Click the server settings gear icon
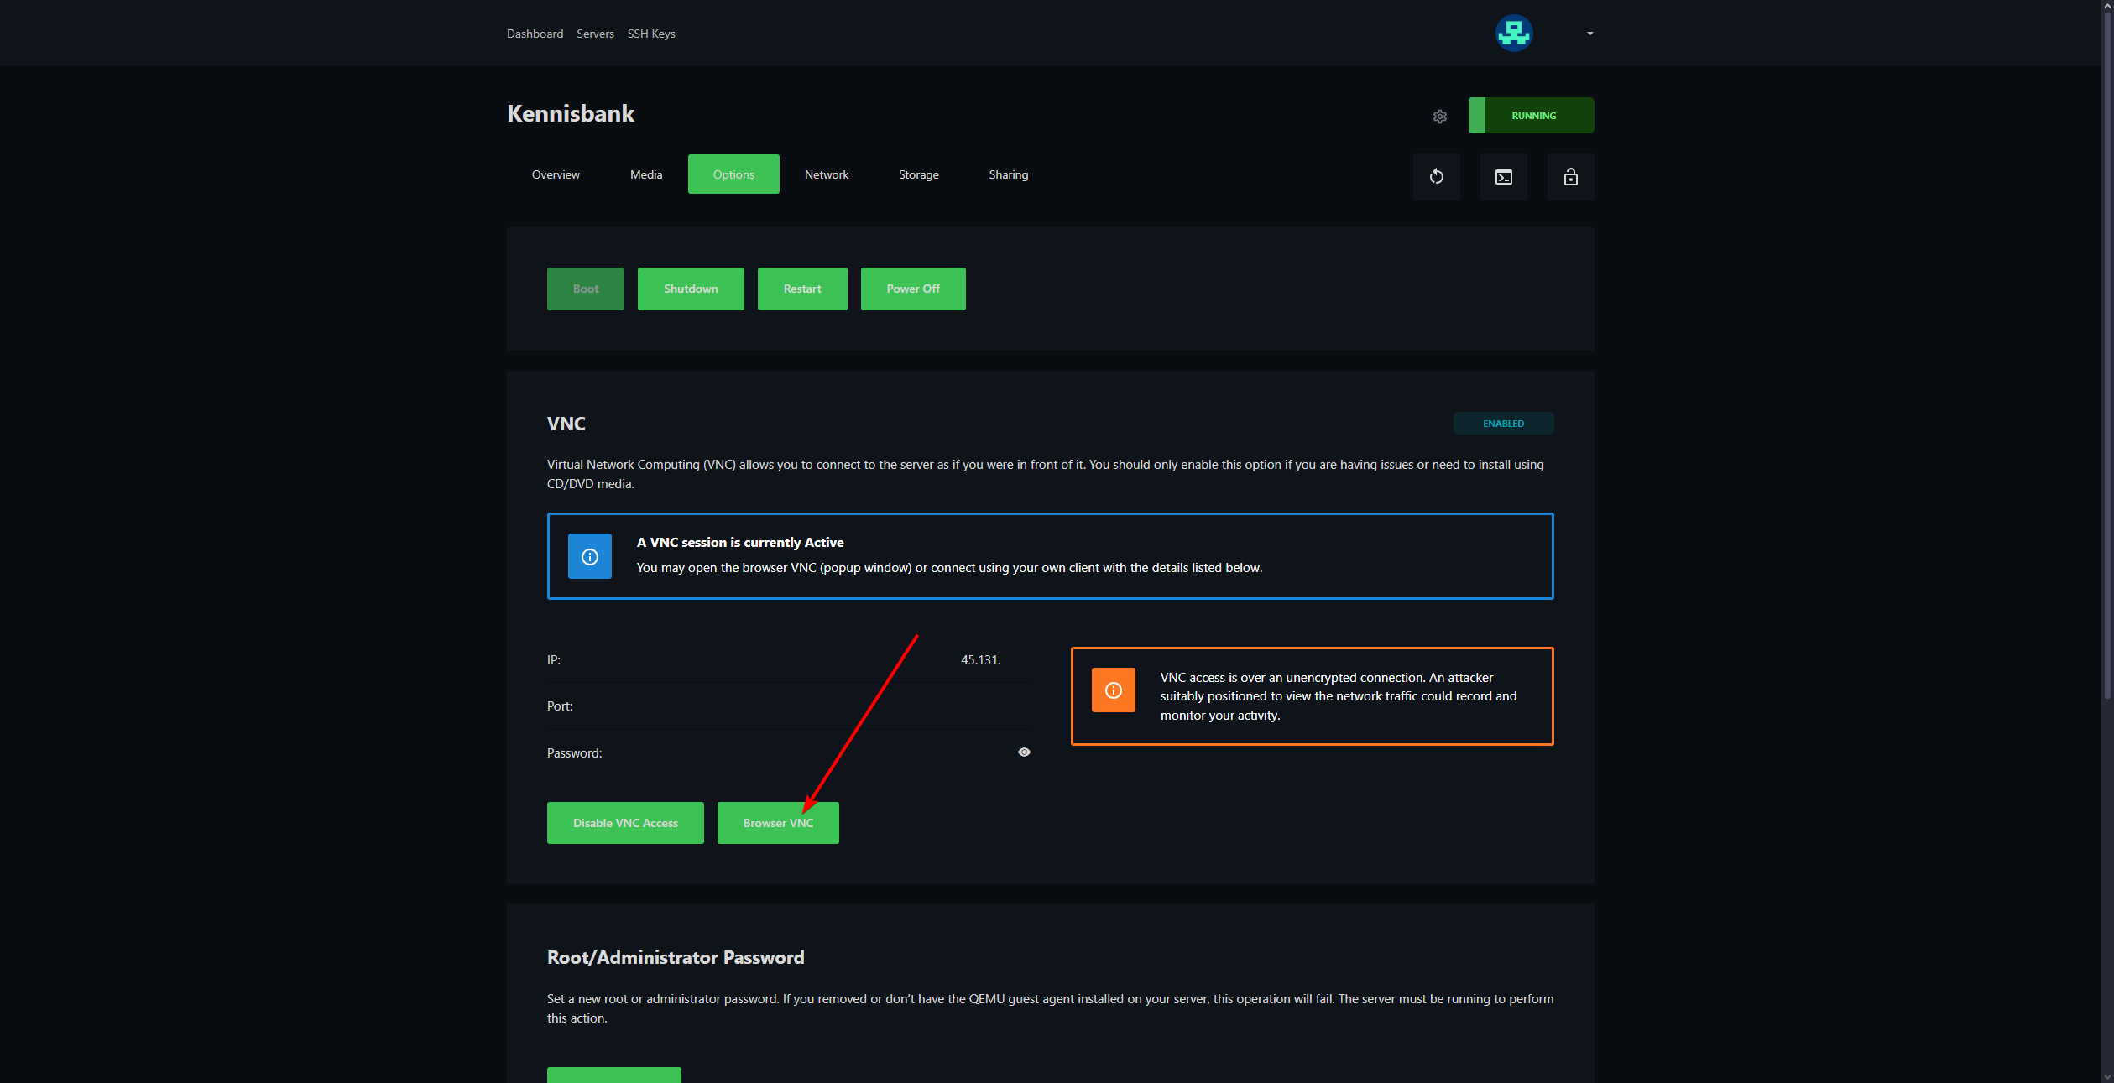Screen dimensions: 2114x1083 pos(1439,117)
